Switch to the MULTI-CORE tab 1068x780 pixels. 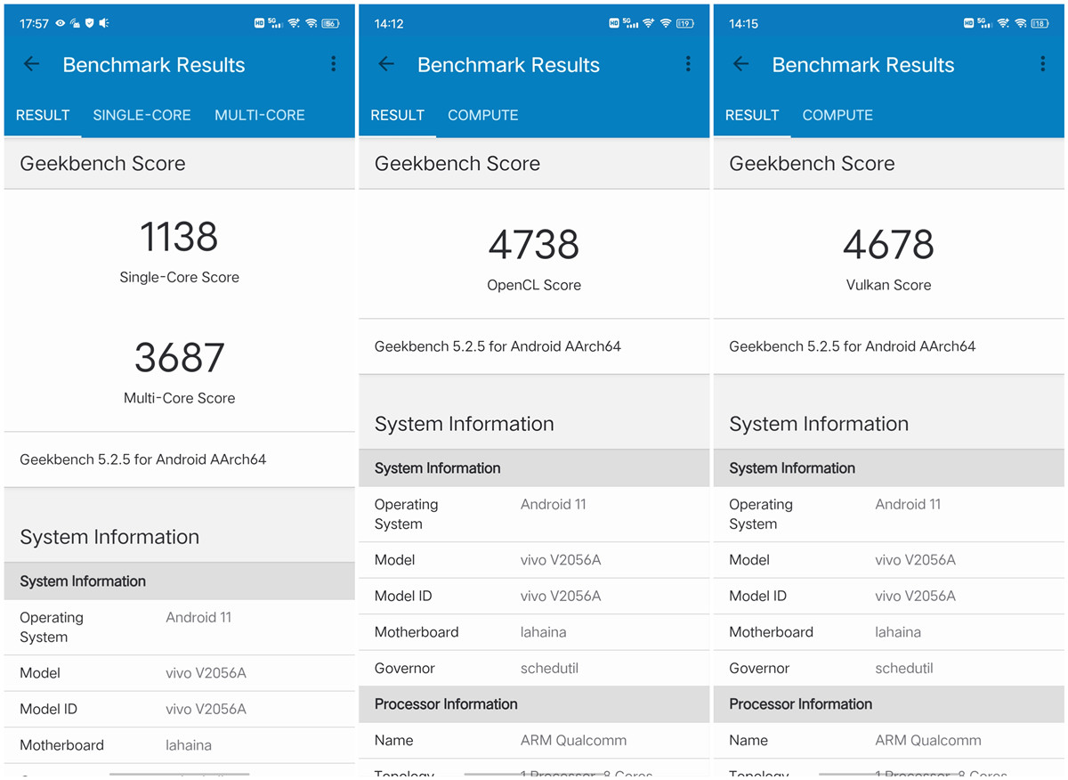[260, 115]
